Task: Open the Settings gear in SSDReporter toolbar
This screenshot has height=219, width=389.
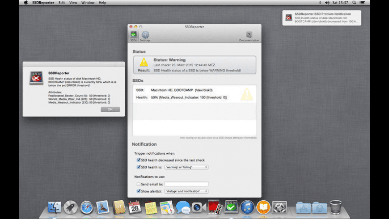Action: [x=145, y=36]
